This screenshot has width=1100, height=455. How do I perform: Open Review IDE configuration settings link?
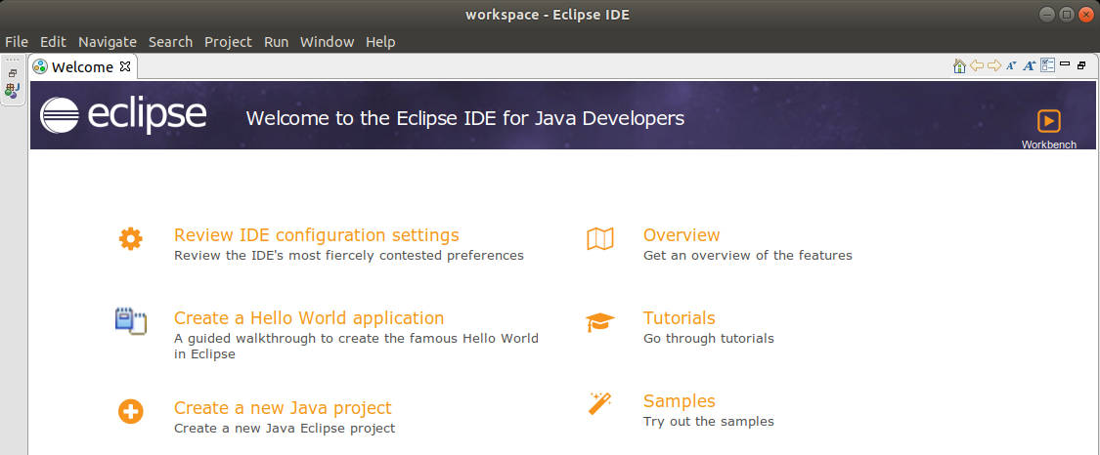pyautogui.click(x=317, y=234)
